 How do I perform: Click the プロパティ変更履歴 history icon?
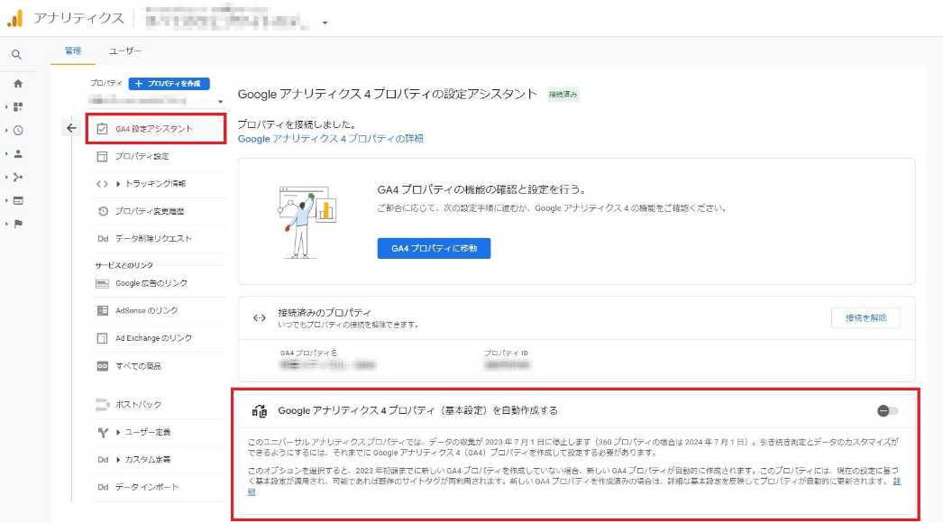pyautogui.click(x=103, y=211)
